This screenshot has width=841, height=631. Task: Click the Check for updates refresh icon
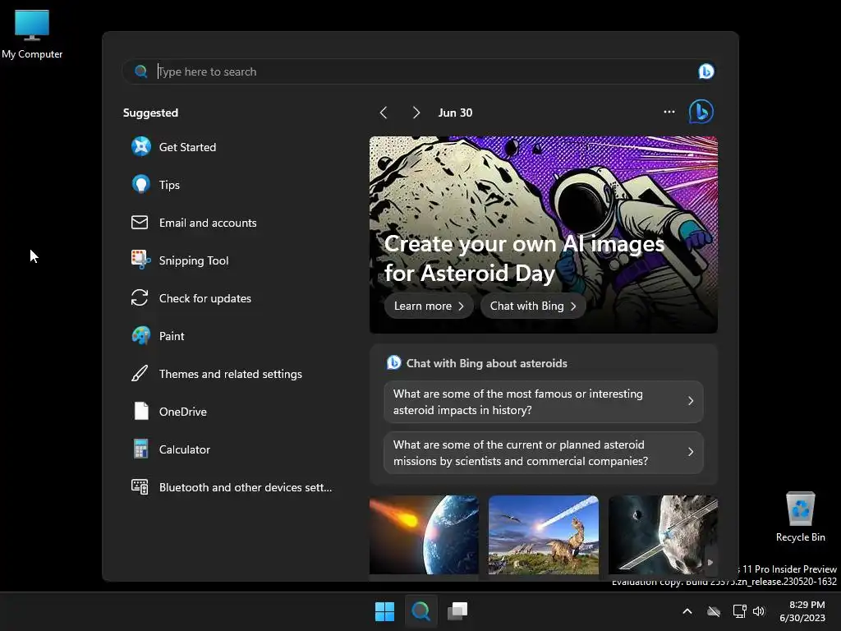(140, 297)
